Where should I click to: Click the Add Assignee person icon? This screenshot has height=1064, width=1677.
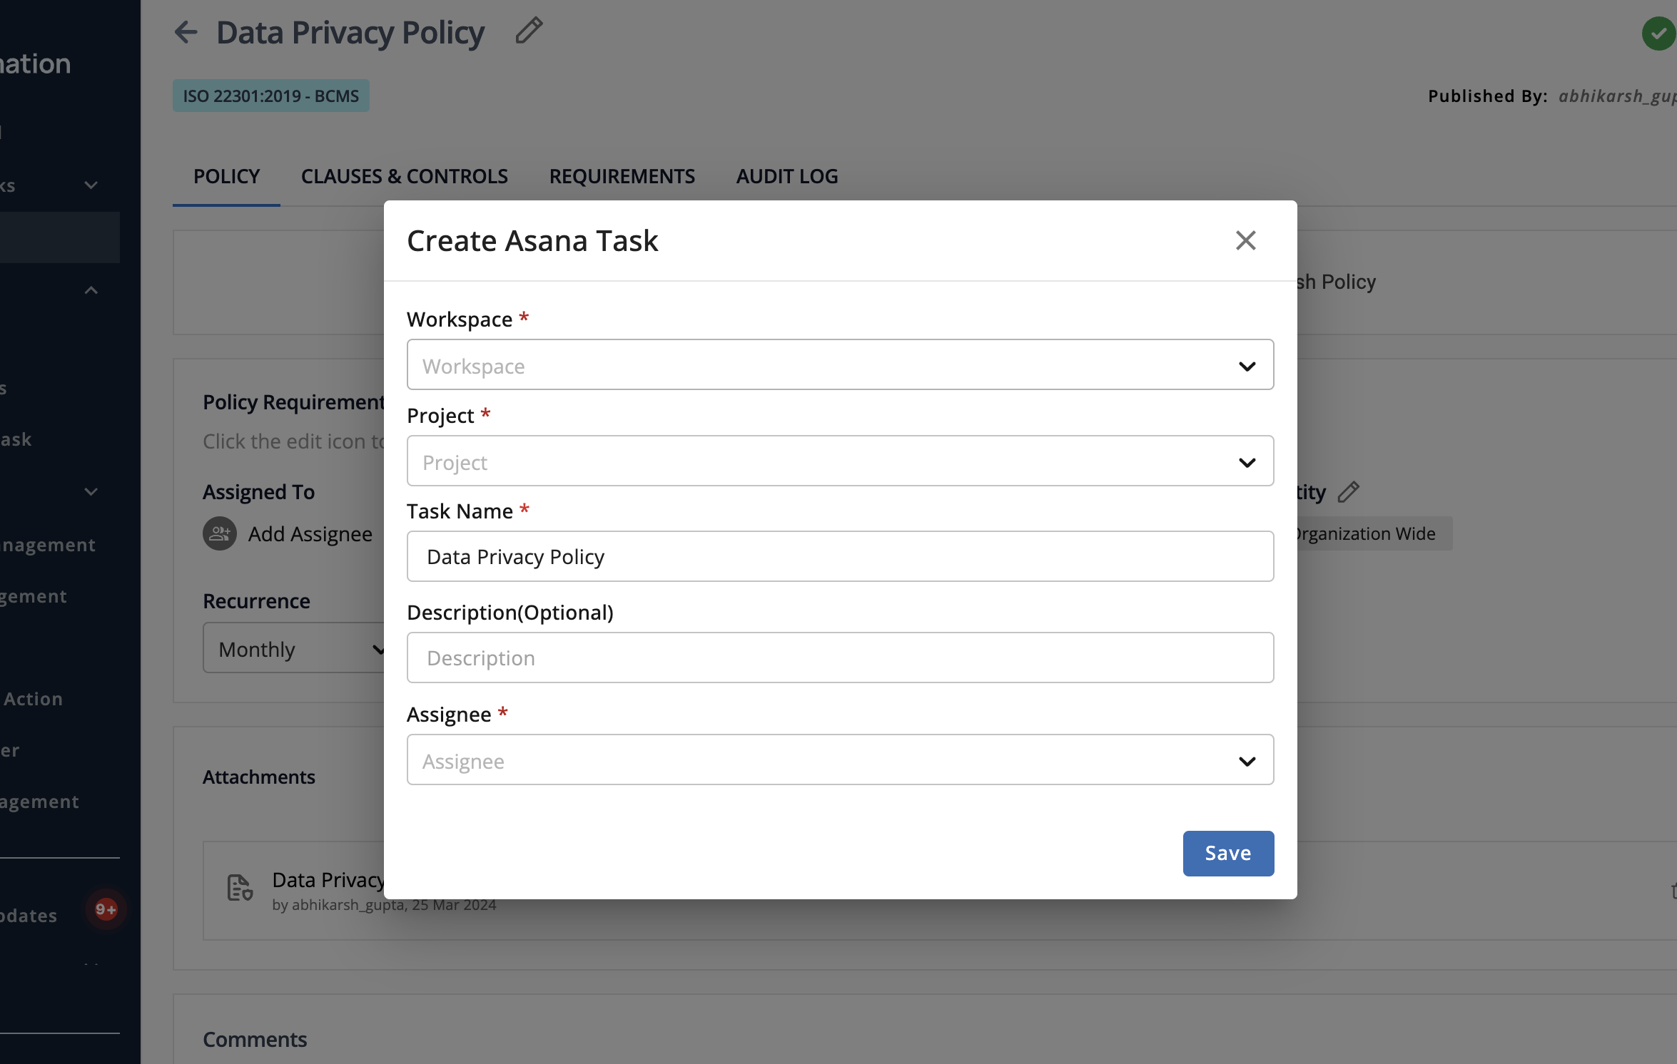coord(220,533)
